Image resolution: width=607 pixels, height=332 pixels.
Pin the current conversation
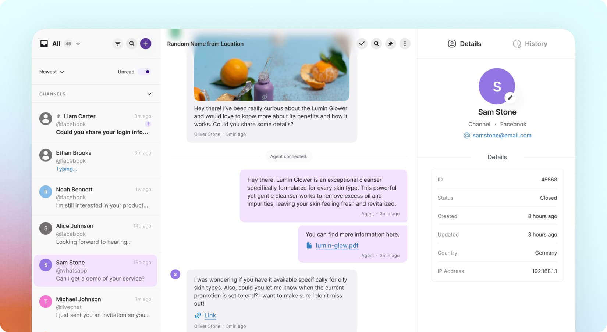tap(391, 44)
